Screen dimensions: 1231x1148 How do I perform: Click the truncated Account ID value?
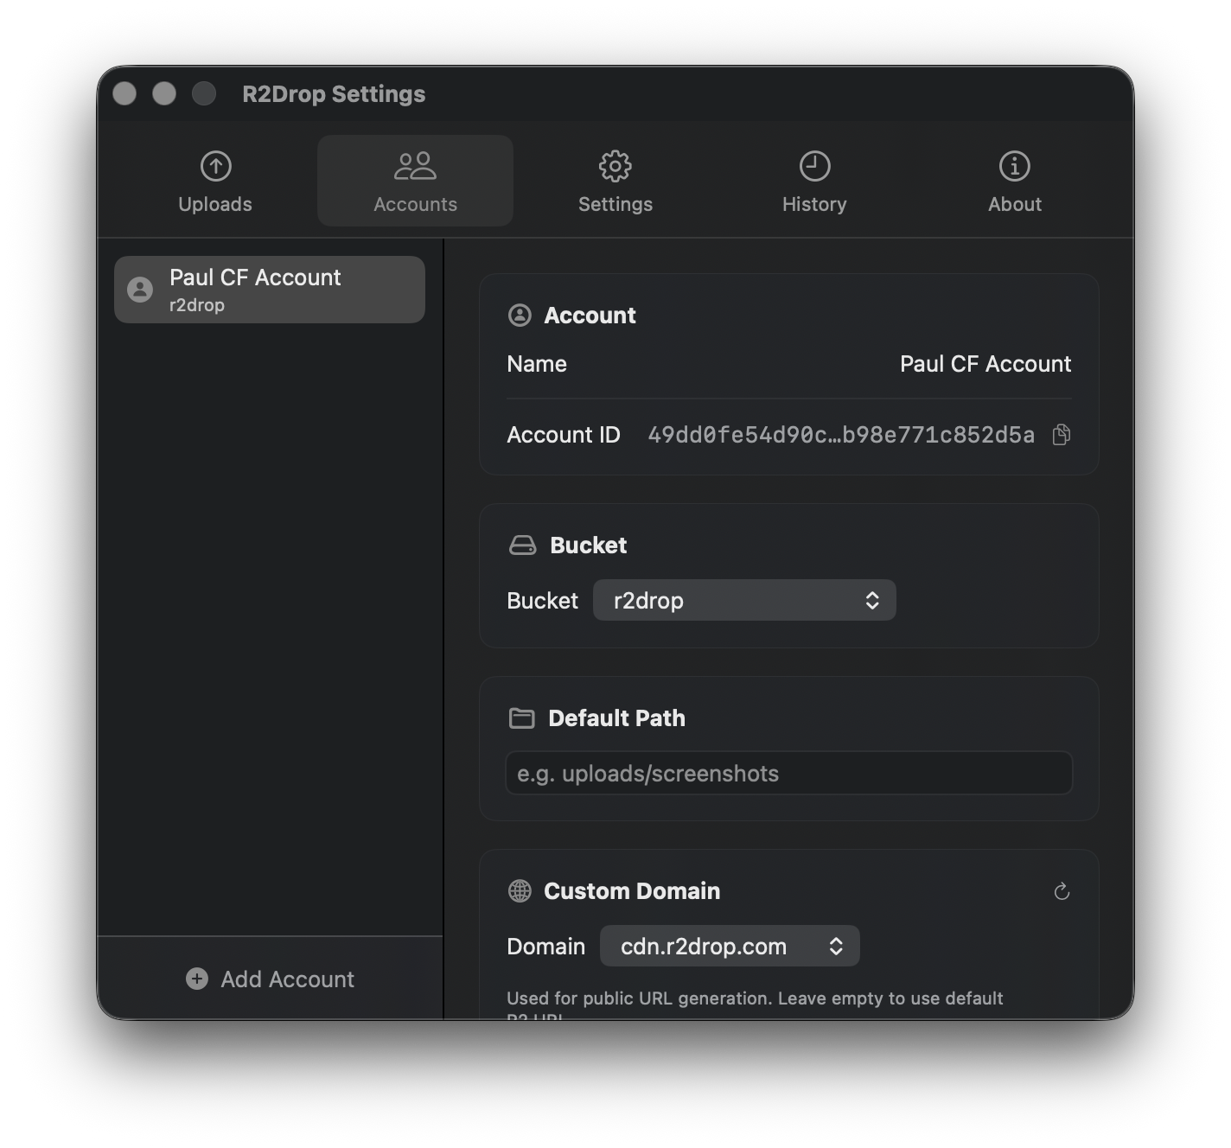[839, 435]
